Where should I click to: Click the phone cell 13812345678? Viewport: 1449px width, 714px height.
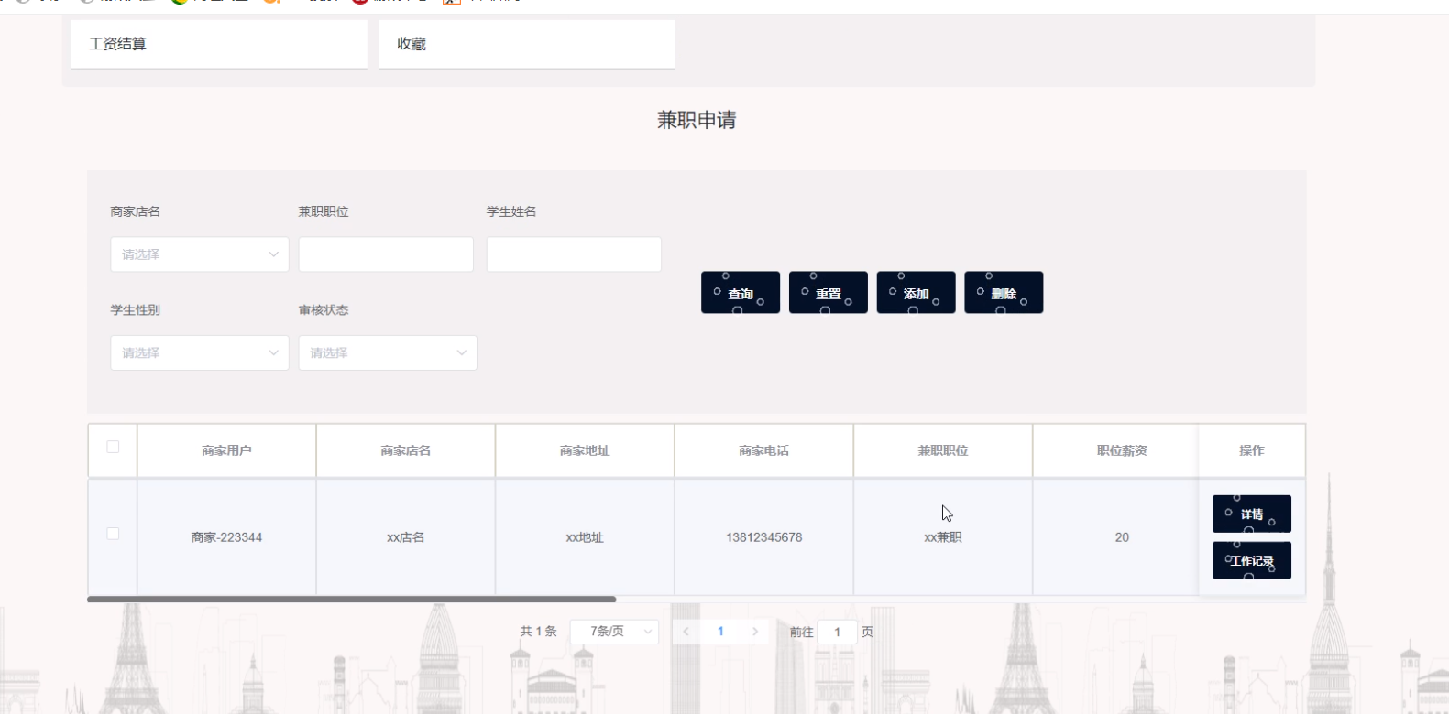pyautogui.click(x=764, y=537)
